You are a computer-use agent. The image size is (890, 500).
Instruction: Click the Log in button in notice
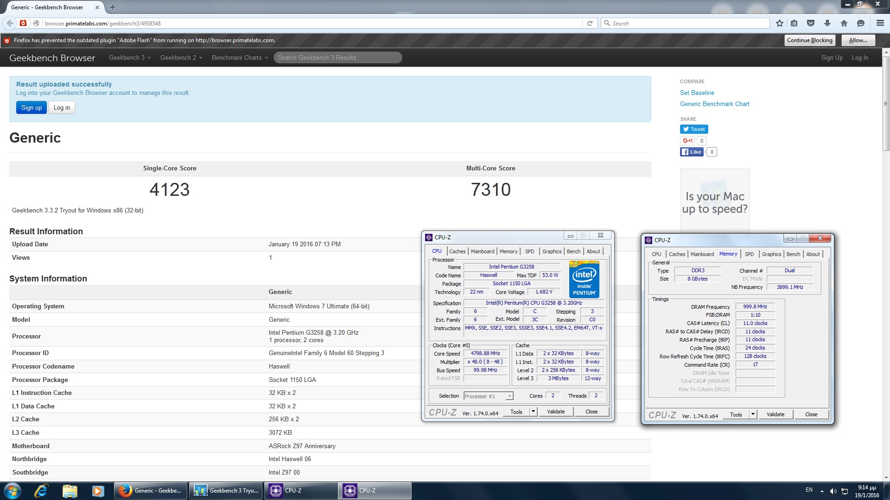click(62, 107)
